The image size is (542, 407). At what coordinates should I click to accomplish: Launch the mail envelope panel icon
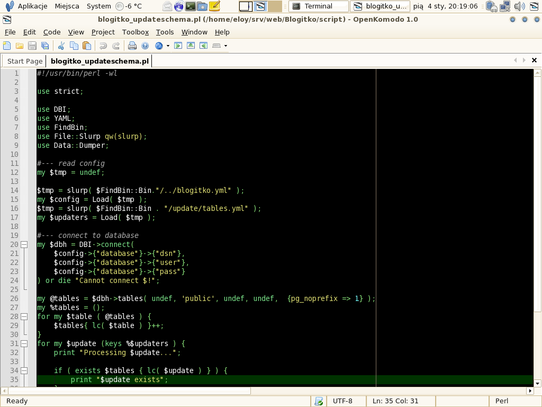[167, 6]
